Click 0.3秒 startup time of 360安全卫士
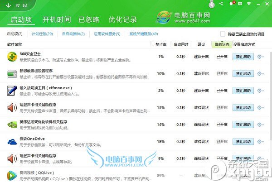The height and width of the screenshot is (182, 272). tap(181, 57)
